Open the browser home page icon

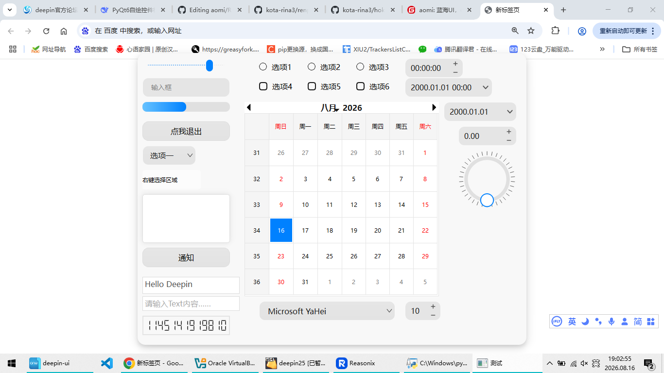(64, 31)
